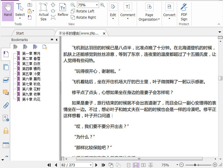Go to bookmark 第七章 秋色
The height and width of the screenshot is (168, 223).
coord(31,84)
